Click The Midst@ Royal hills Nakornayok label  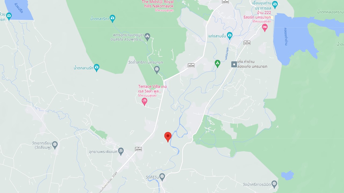point(158,4)
